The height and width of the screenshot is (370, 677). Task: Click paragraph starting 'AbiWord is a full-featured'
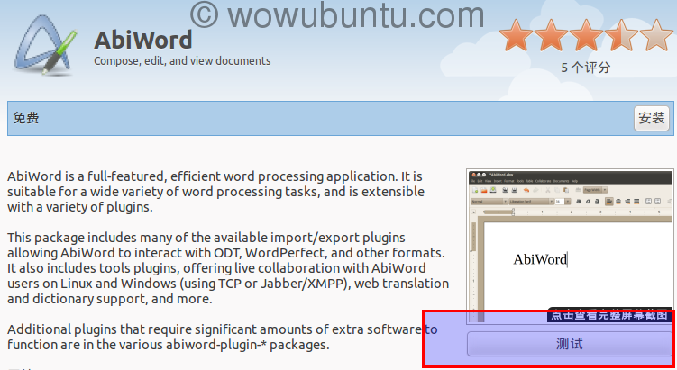215,192
